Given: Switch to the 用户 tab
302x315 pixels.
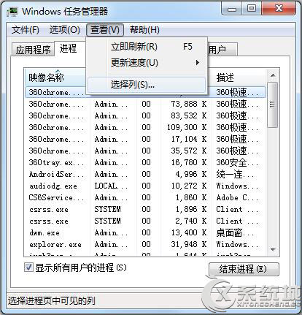Looking at the screenshot, I should point(222,50).
